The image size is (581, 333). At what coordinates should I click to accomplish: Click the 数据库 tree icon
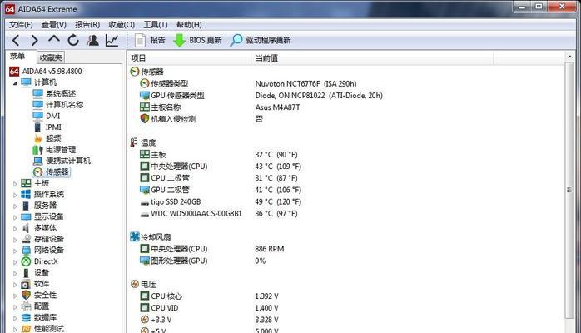click(x=26, y=317)
